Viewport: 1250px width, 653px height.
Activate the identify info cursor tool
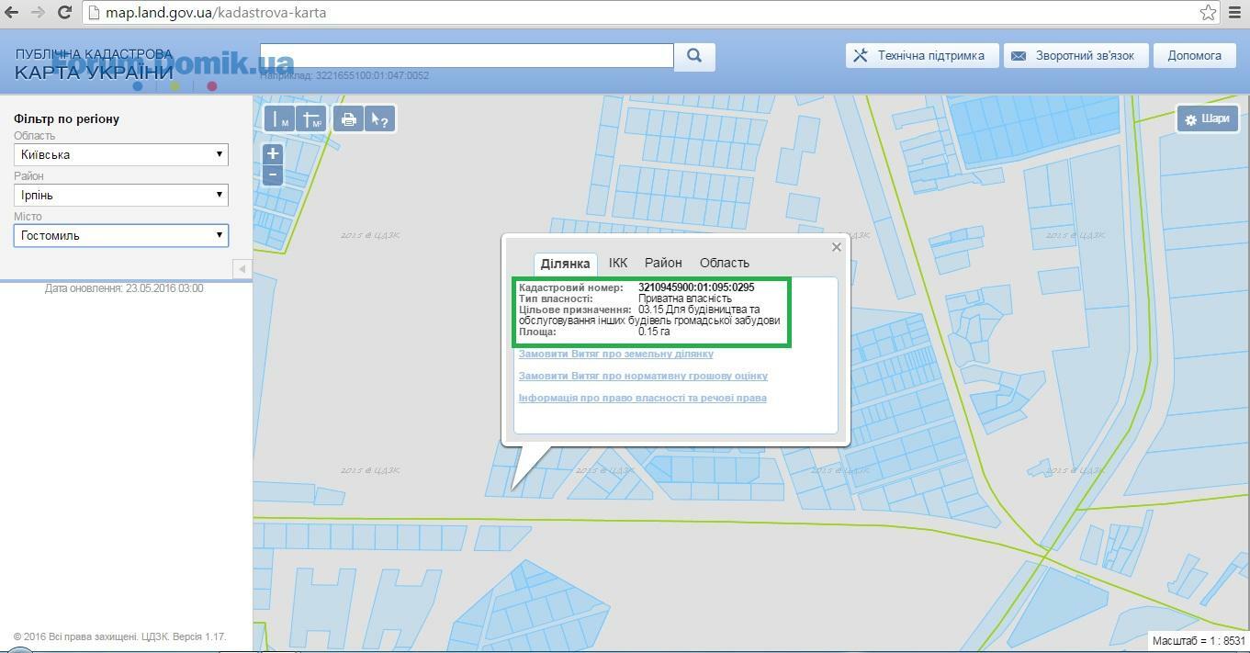(x=379, y=118)
